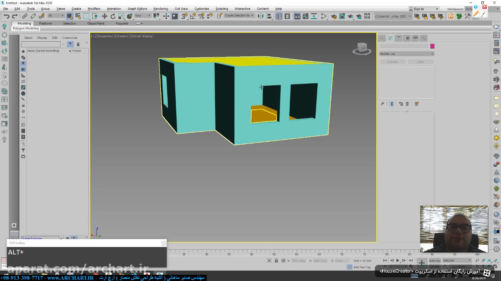The height and width of the screenshot is (281, 501).
Task: Toggle Angle Snap button
Action: (x=193, y=16)
